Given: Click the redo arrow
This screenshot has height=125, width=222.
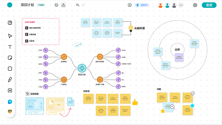Looking at the screenshot, I should [x=83, y=5].
